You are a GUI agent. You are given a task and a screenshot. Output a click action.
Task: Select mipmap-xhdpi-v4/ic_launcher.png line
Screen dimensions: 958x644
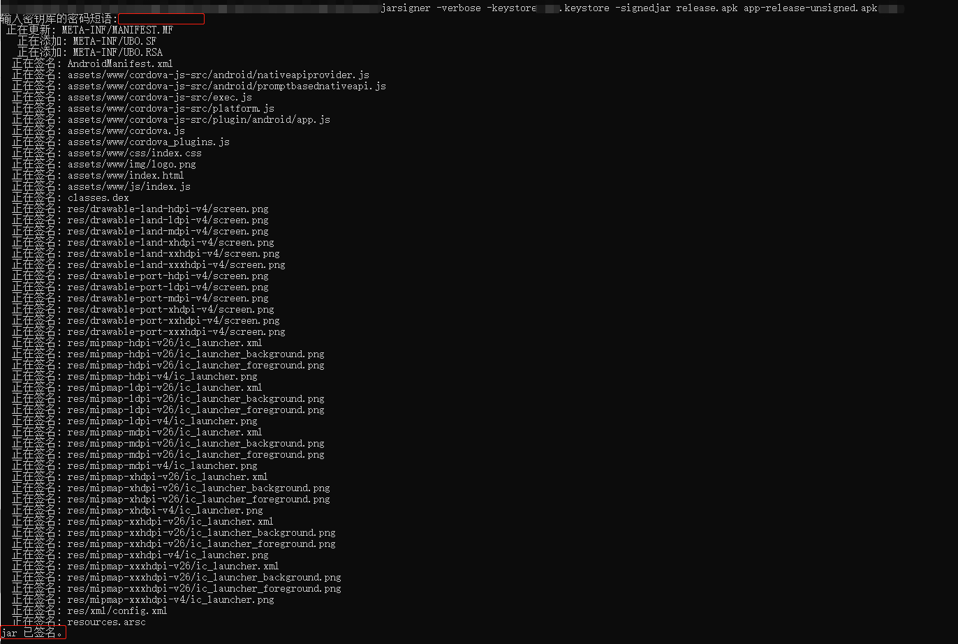click(137, 510)
